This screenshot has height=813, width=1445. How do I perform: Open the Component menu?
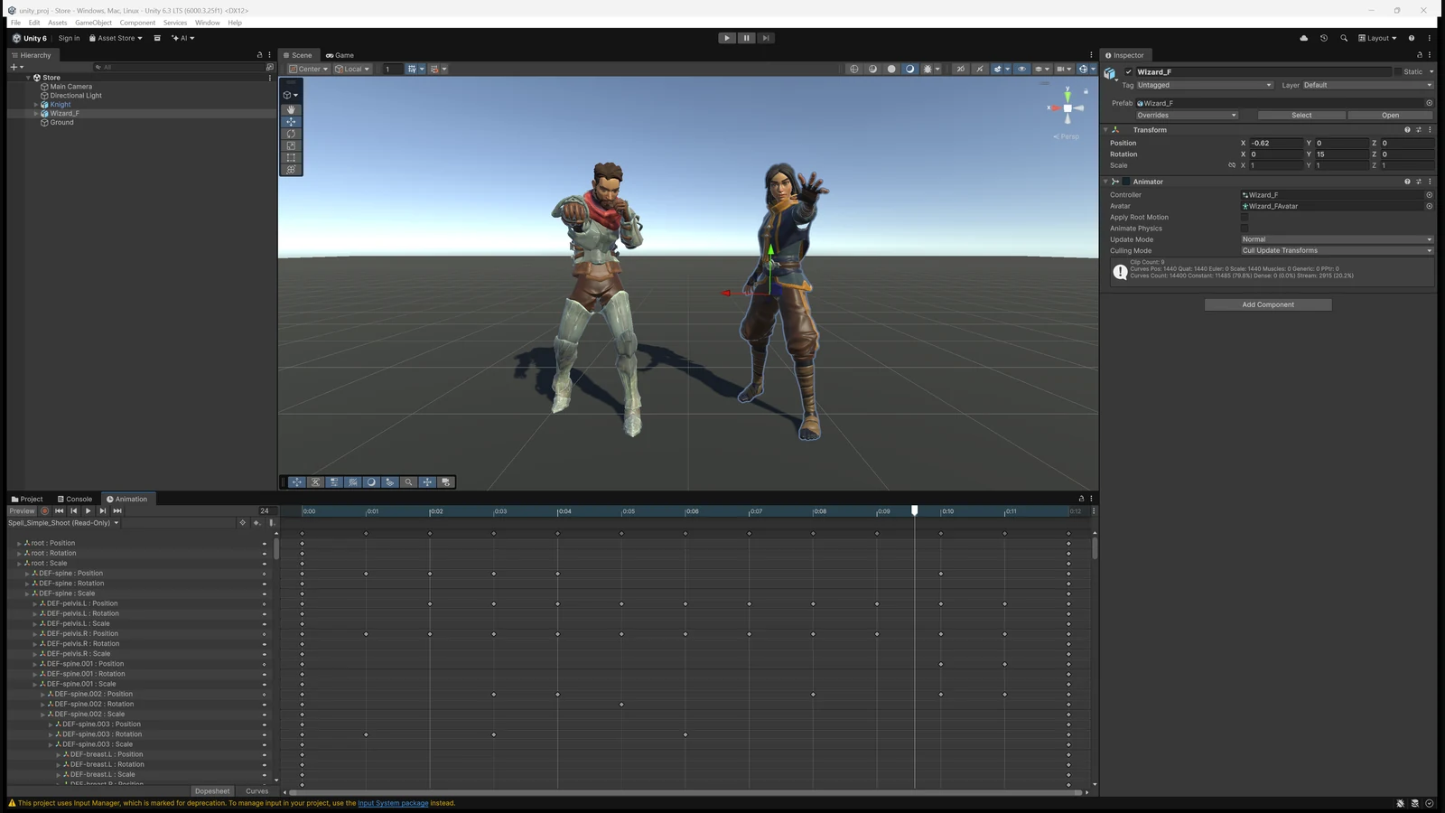coord(137,23)
